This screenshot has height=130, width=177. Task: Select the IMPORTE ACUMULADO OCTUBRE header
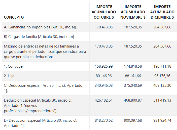click(x=104, y=12)
